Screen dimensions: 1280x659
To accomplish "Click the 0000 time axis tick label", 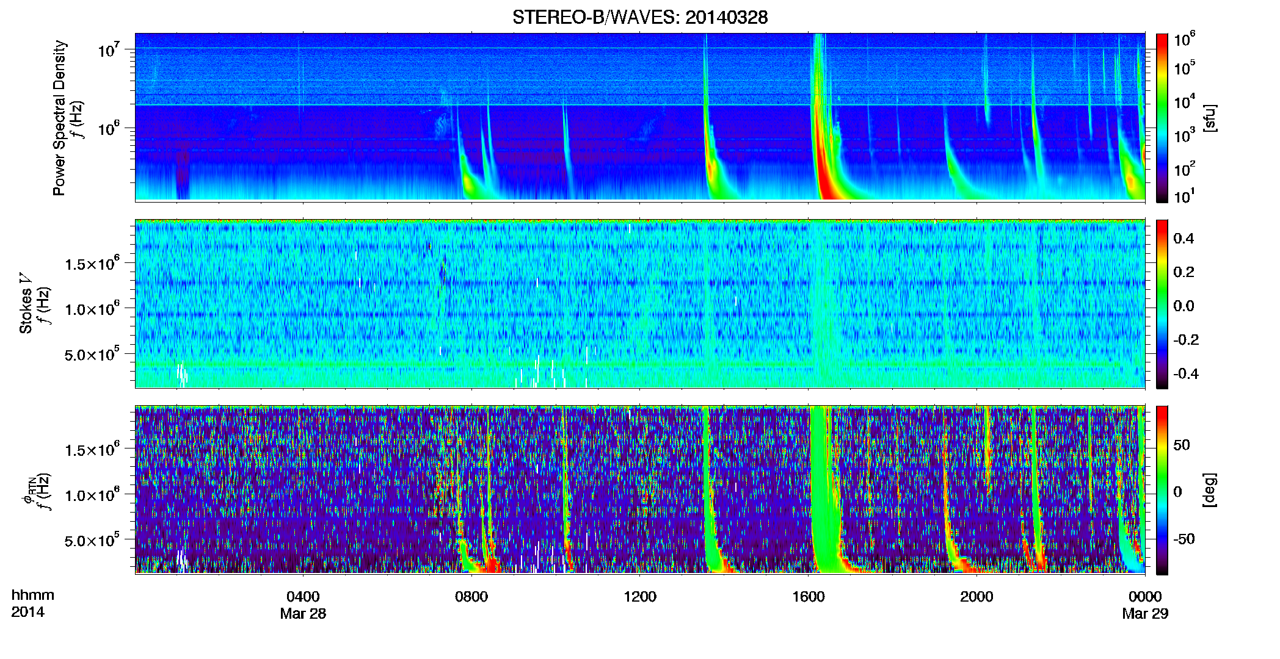I will click(1145, 596).
